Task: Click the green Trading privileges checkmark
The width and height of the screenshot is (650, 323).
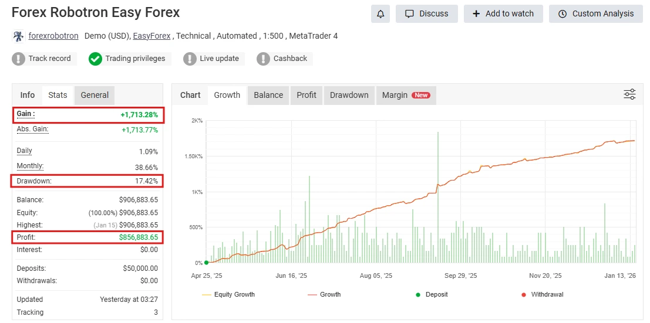Action: [95, 59]
